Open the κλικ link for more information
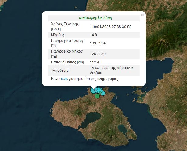The height and width of the screenshot is (151, 187). click(x=64, y=79)
